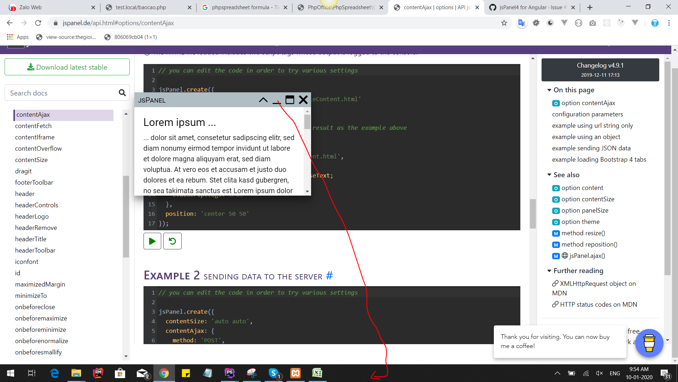The height and width of the screenshot is (382, 678).
Task: Collapse the On this page section
Action: tap(549, 90)
